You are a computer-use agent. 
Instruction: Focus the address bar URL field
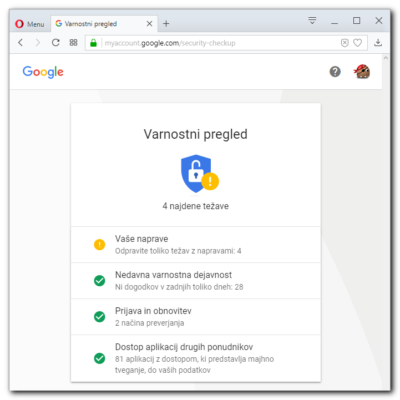(x=219, y=43)
